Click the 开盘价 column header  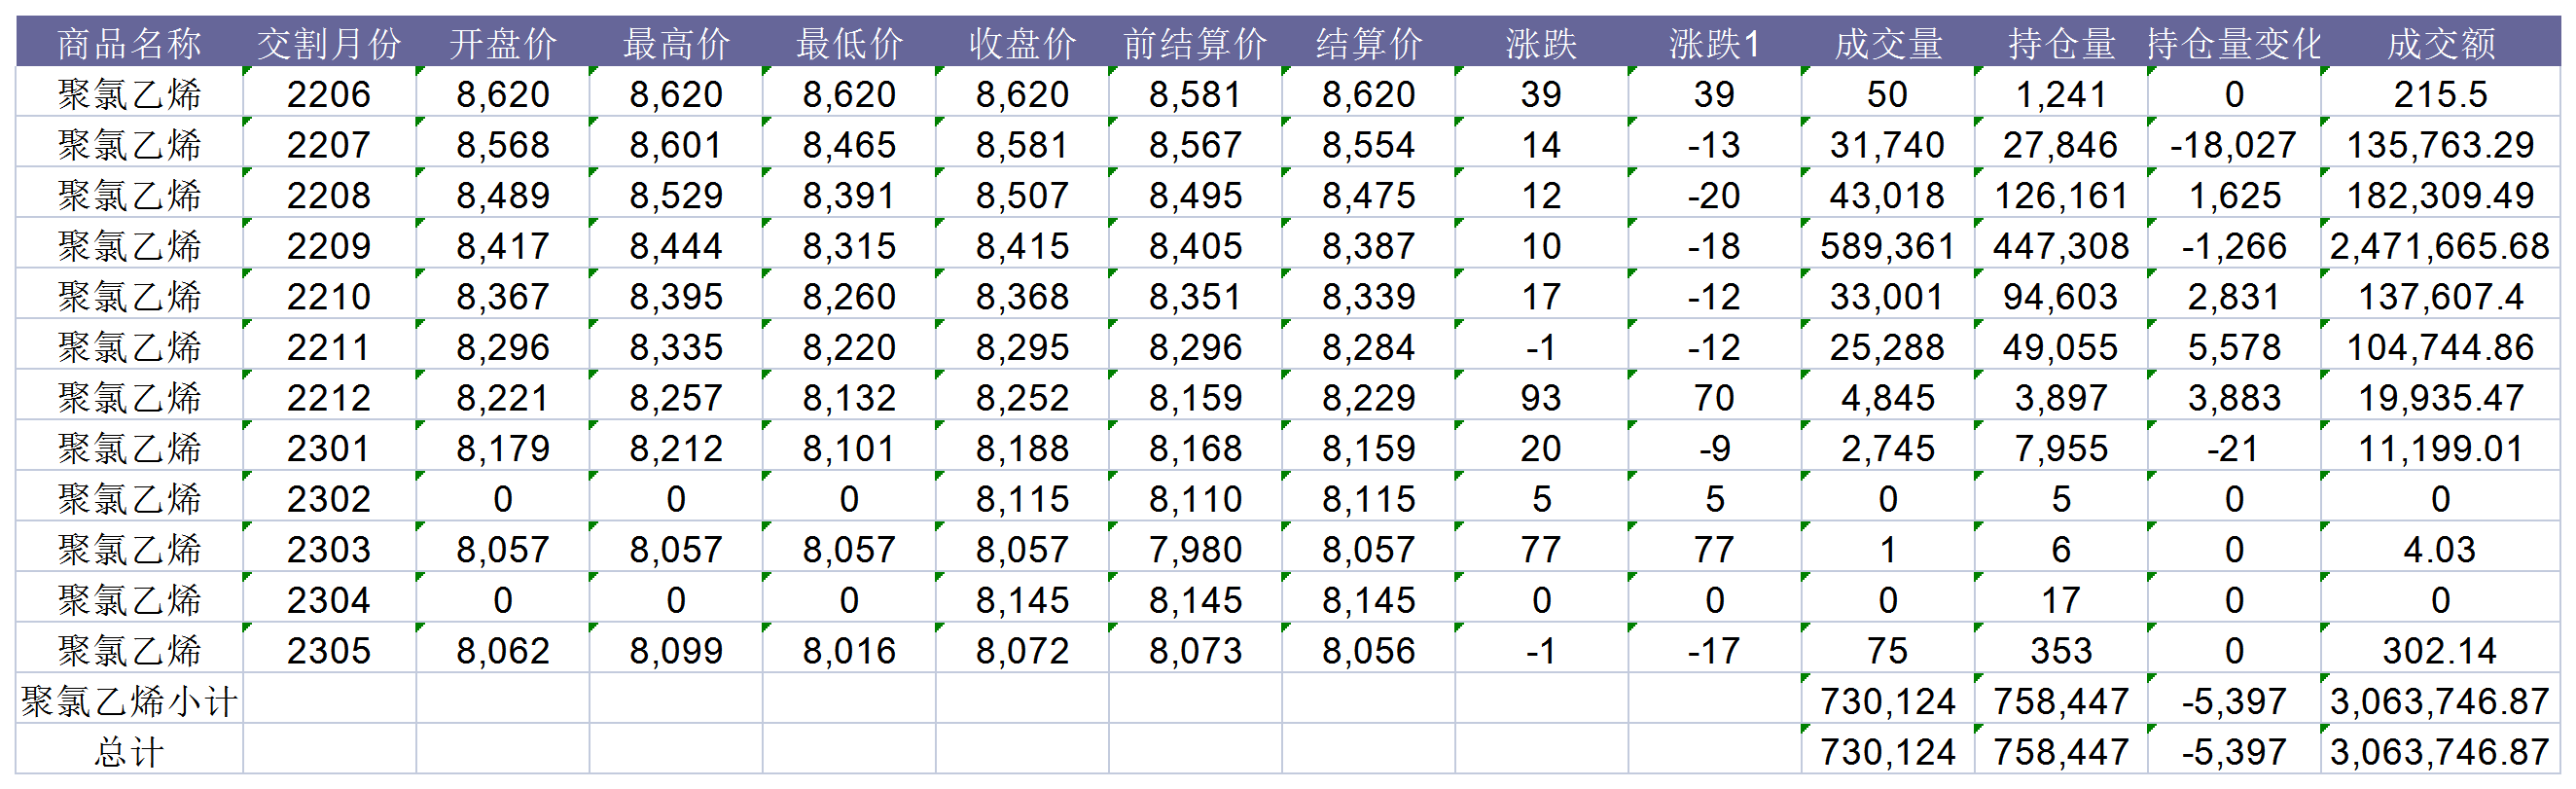point(502,43)
